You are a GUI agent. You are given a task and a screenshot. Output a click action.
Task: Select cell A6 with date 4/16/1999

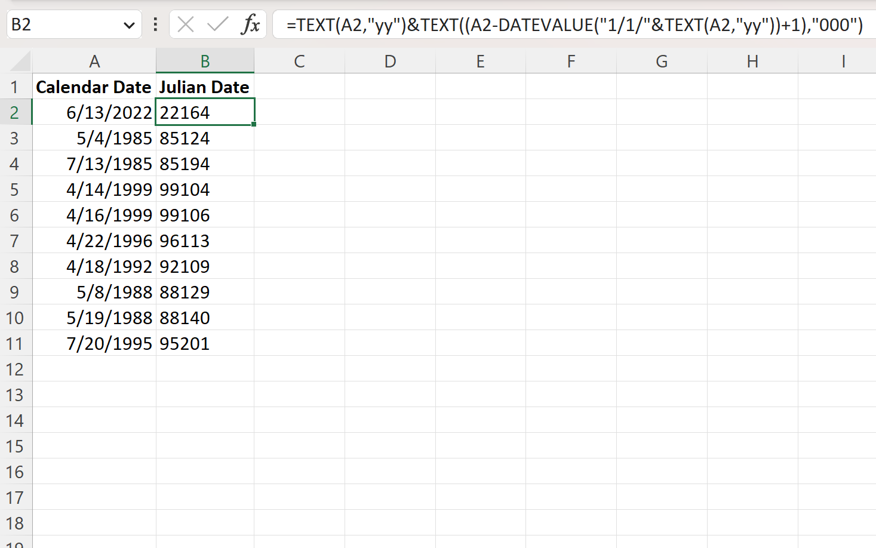(94, 215)
